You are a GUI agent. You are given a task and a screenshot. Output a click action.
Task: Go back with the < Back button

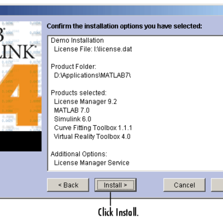[x=68, y=185]
